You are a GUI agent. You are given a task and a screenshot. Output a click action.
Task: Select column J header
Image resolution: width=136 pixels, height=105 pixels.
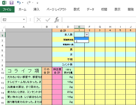(131, 27)
